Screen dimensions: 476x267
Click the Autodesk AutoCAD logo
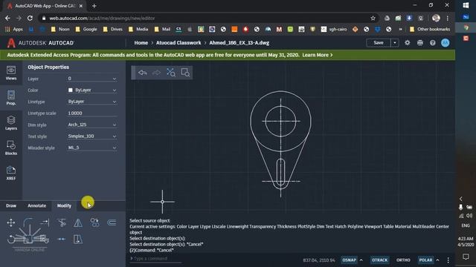pos(40,43)
